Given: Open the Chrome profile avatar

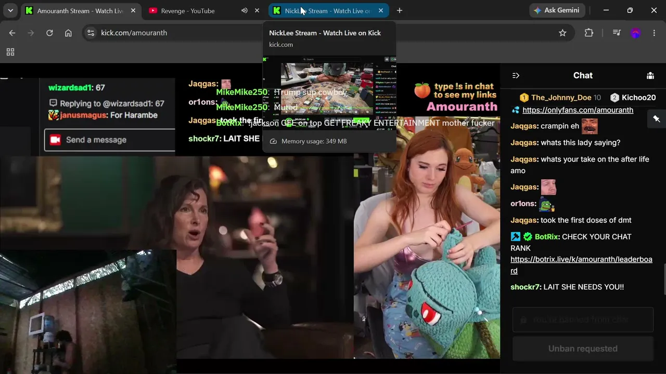Looking at the screenshot, I should pos(635,33).
